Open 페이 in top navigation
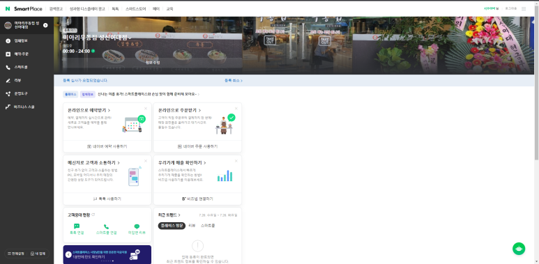The image size is (539, 264). (x=156, y=9)
